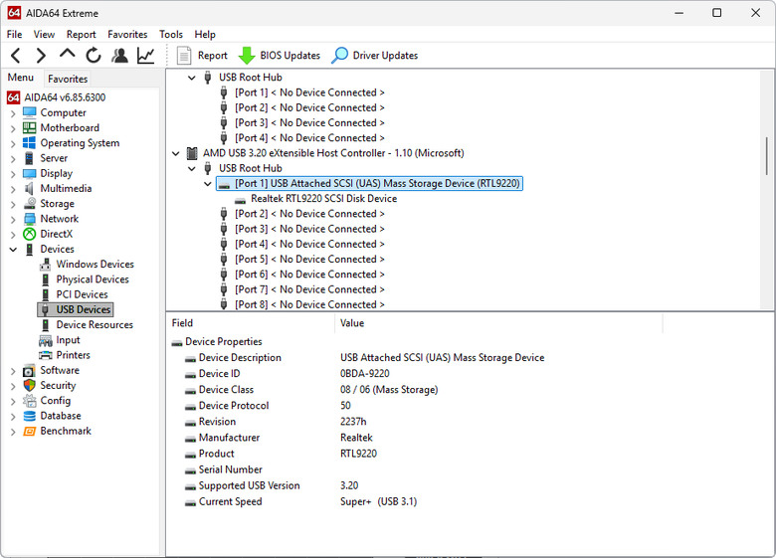The image size is (776, 558).
Task: Expand the Security tree node
Action: pos(13,386)
